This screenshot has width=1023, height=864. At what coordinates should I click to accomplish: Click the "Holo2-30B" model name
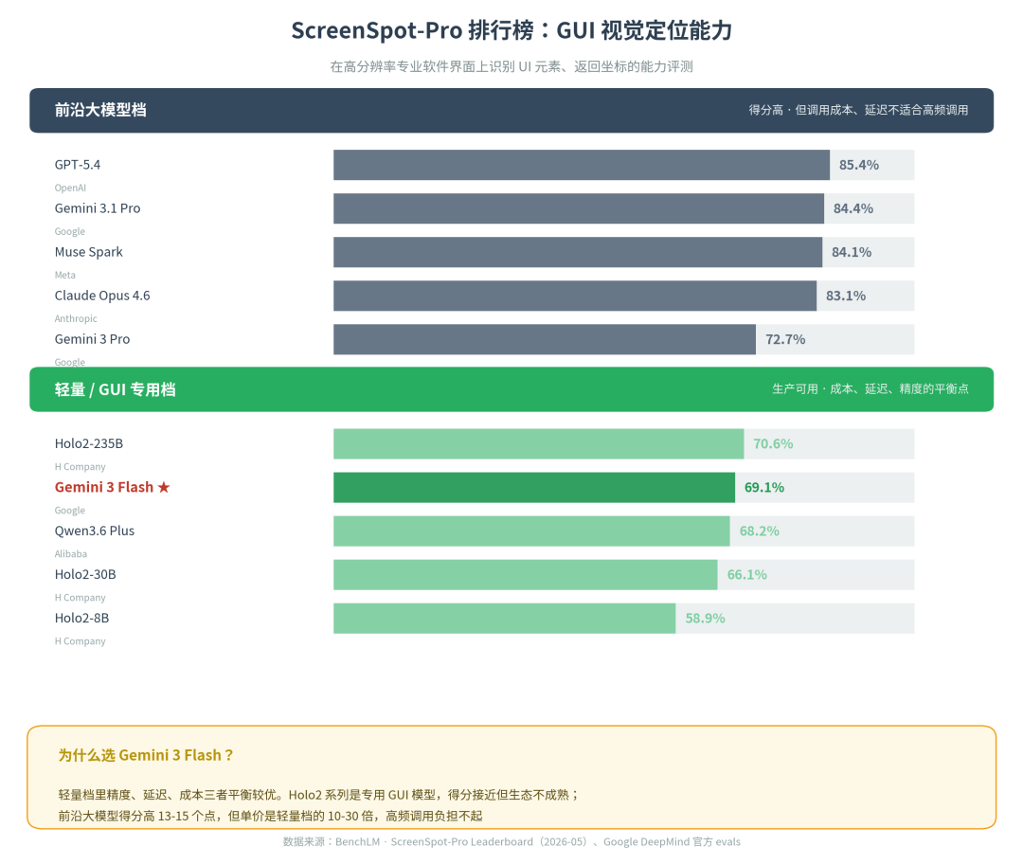click(85, 575)
